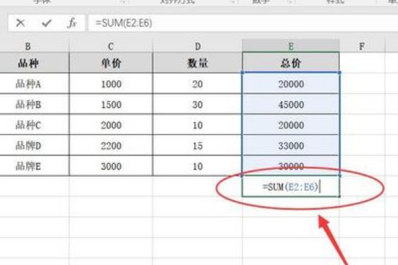Click the 总价 header cell
The image size is (398, 265).
(291, 63)
